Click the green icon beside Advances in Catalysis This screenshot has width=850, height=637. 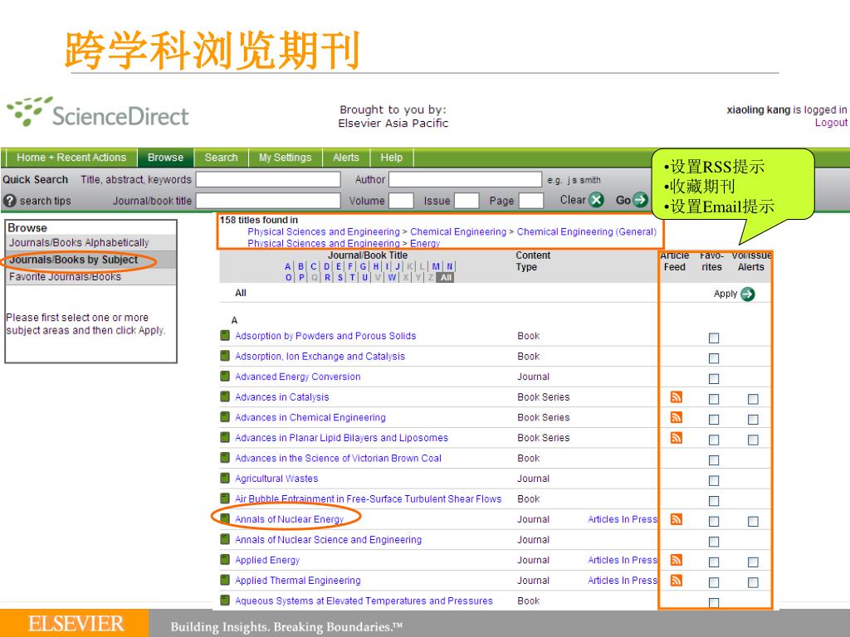[x=225, y=396]
